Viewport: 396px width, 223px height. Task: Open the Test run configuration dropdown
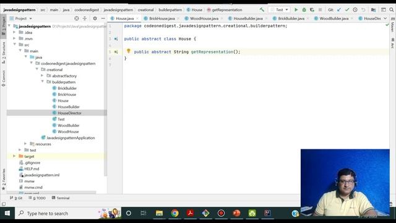click(x=279, y=10)
